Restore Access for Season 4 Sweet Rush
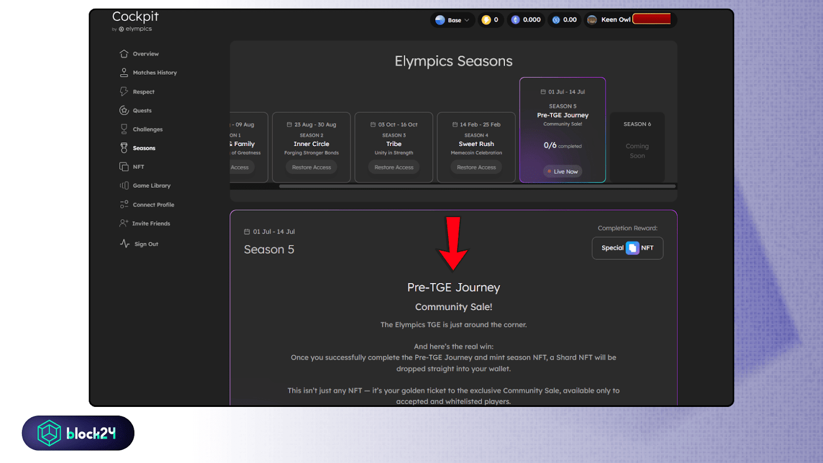The image size is (823, 463). click(x=476, y=167)
